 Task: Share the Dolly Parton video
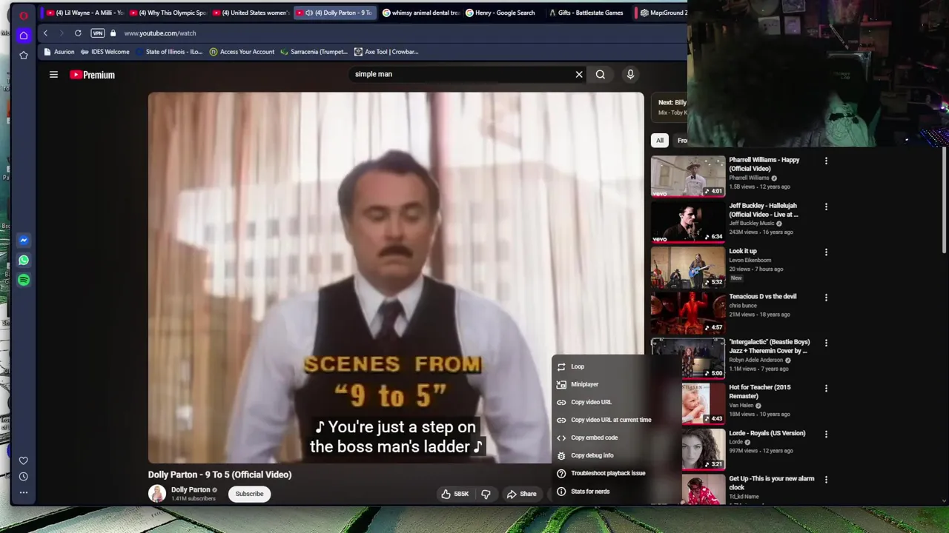tap(521, 494)
